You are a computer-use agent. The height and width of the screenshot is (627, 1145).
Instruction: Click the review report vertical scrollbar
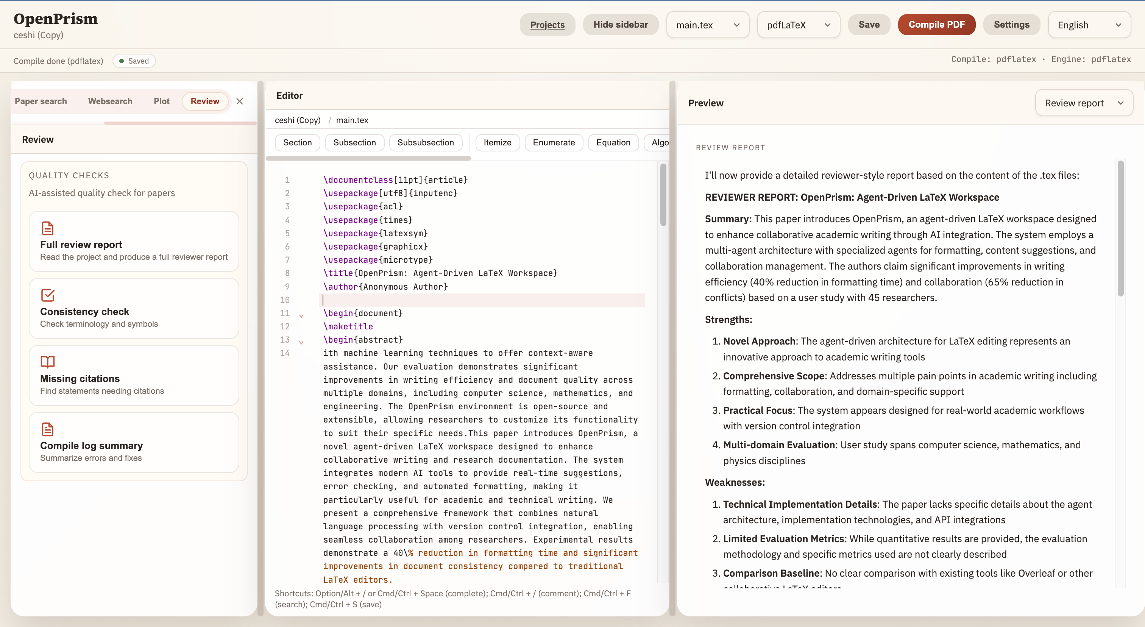pyautogui.click(x=1120, y=228)
